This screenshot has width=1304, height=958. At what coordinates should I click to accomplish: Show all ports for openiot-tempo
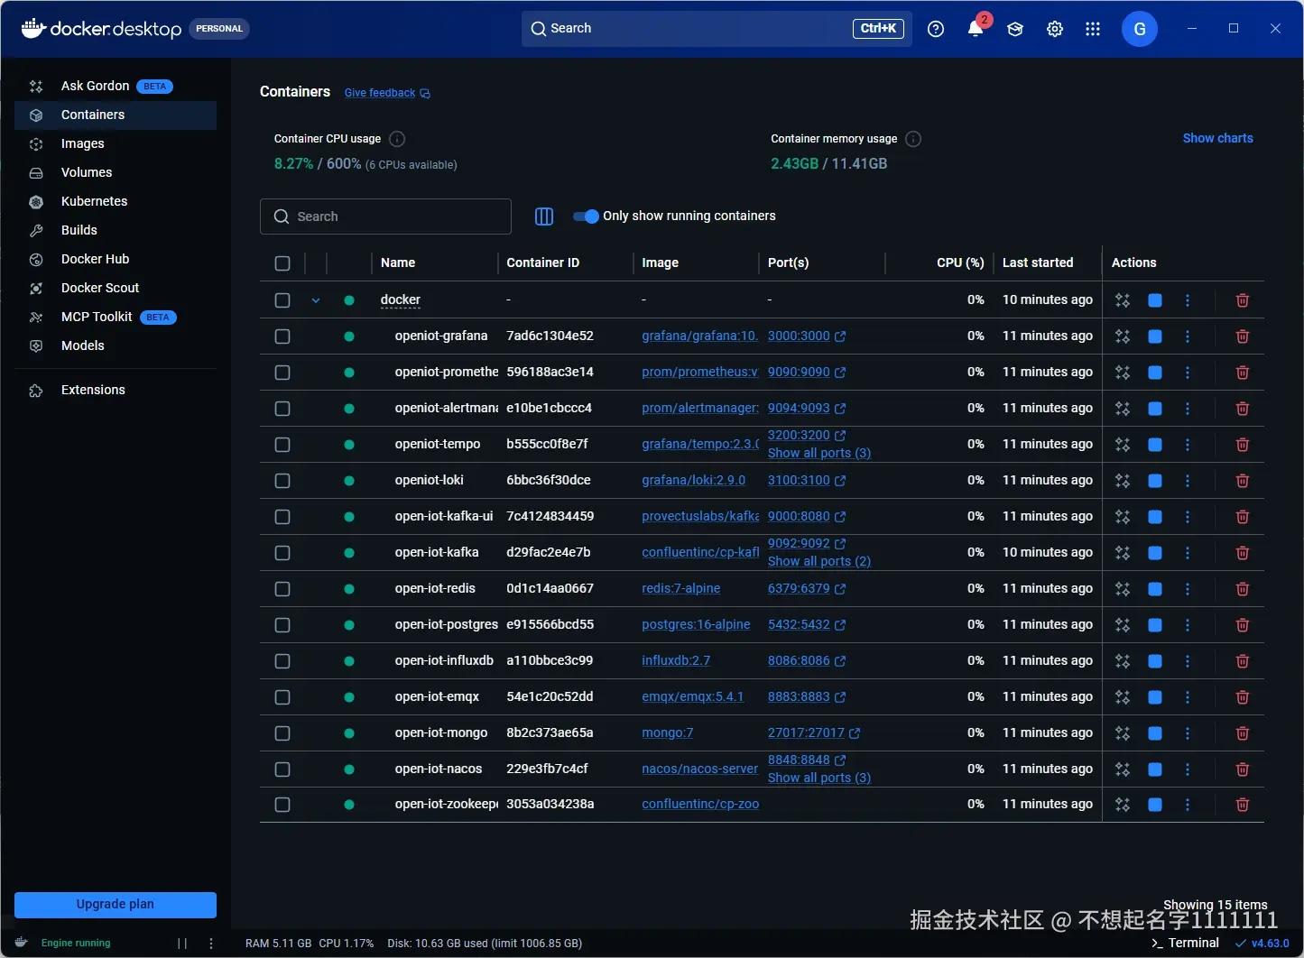pyautogui.click(x=819, y=454)
